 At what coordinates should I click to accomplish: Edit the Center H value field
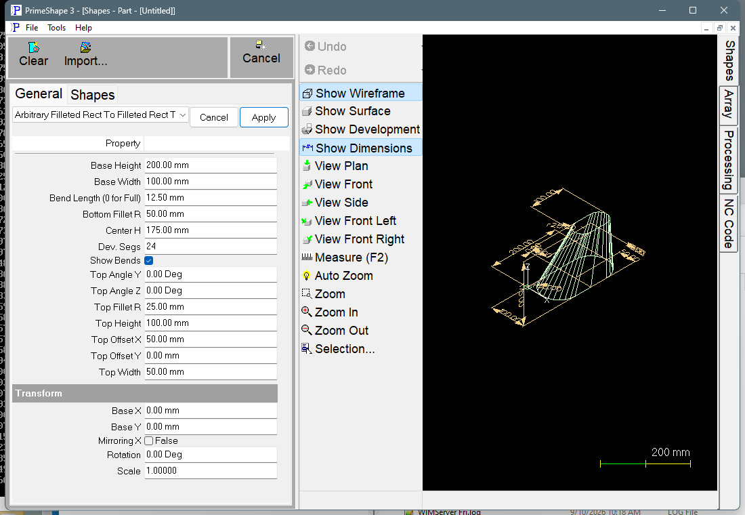coord(211,230)
